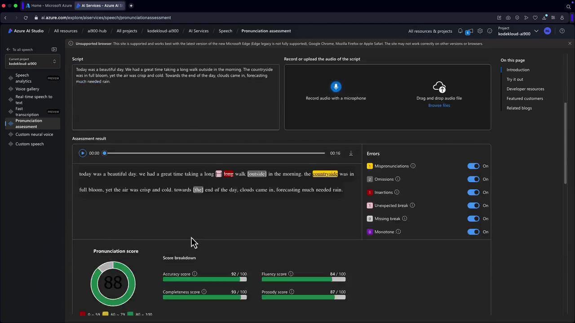Click the Mispronunciations info icon

click(413, 166)
